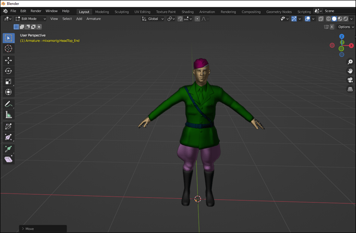Activate the Move tool

point(8,60)
